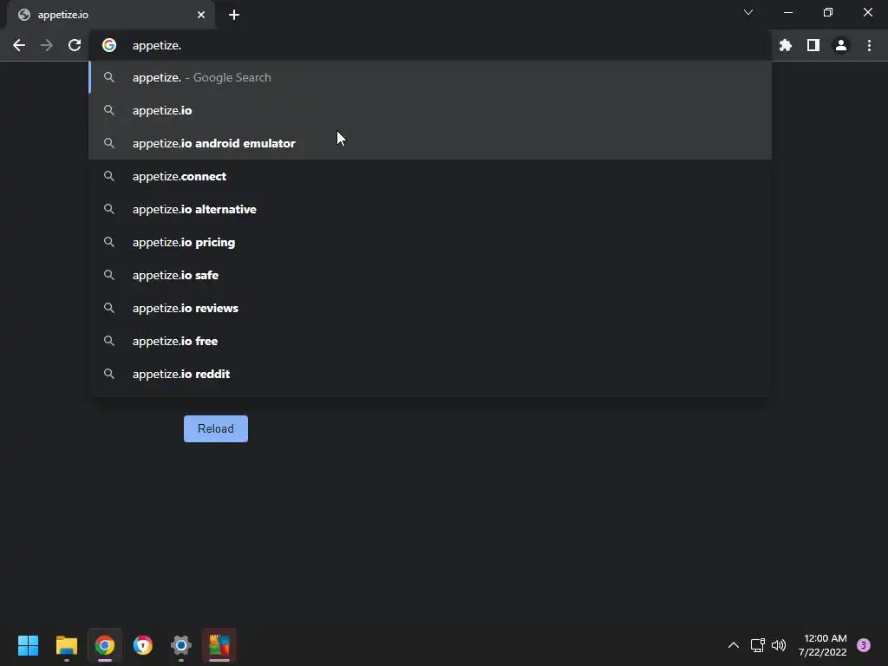Minimize the Chrome window

(x=787, y=12)
